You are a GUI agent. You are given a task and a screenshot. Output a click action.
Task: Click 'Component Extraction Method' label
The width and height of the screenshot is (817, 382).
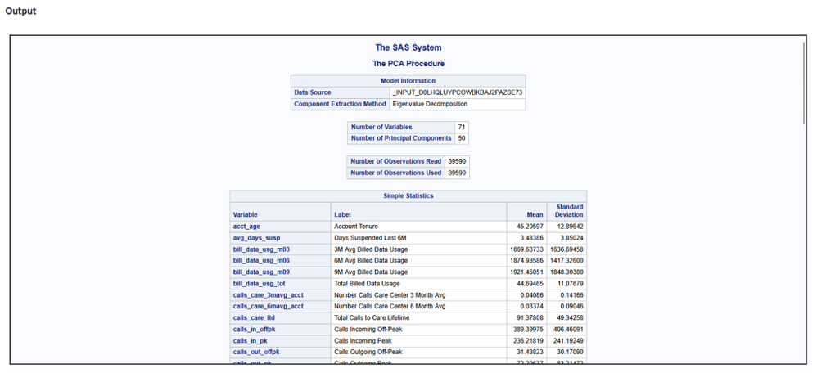(340, 104)
